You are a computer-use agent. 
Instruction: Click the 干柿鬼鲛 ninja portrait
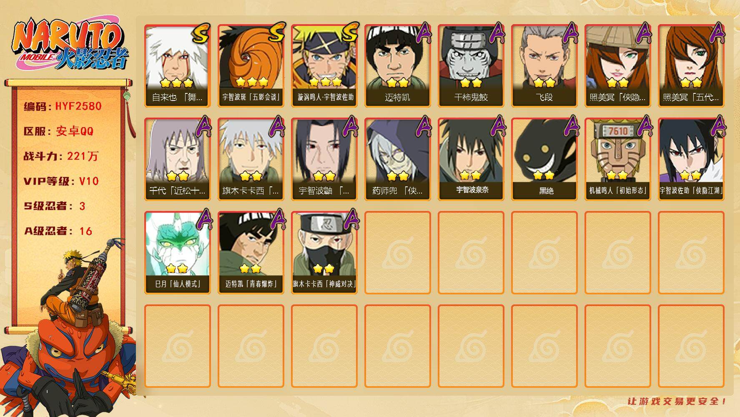[471, 65]
